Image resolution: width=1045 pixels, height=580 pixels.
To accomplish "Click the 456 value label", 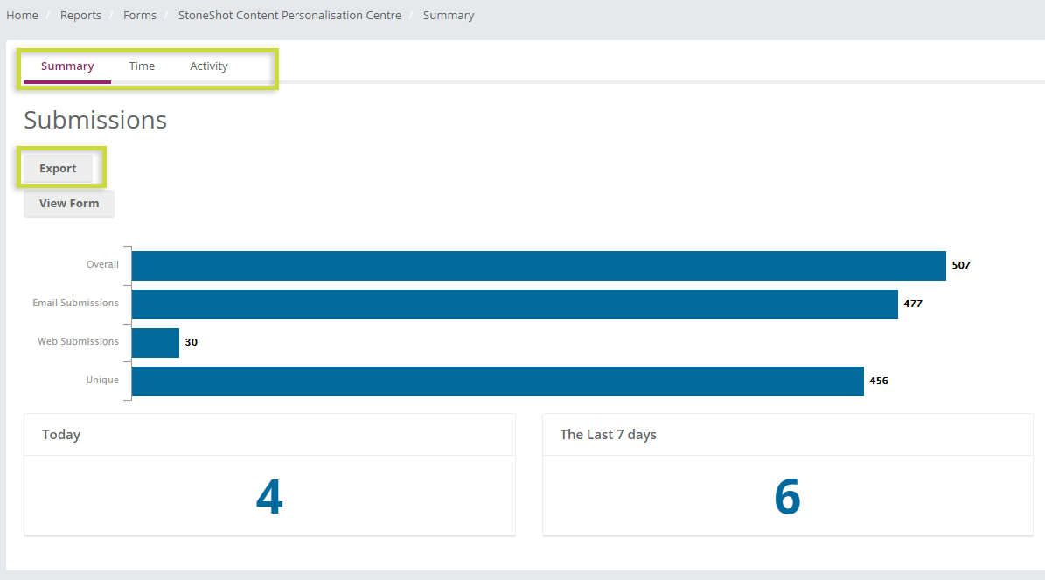I will click(879, 381).
